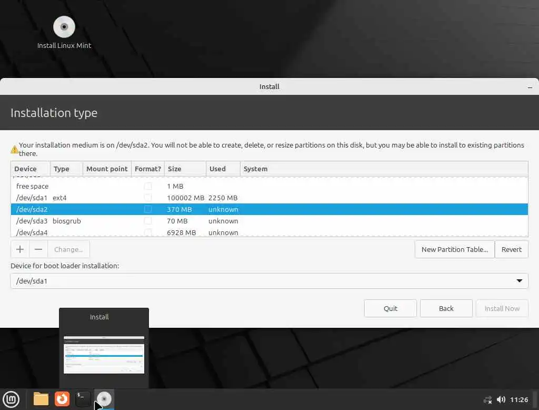Open the Linux Mint start menu
Screen dimensions: 539x410
point(11,399)
